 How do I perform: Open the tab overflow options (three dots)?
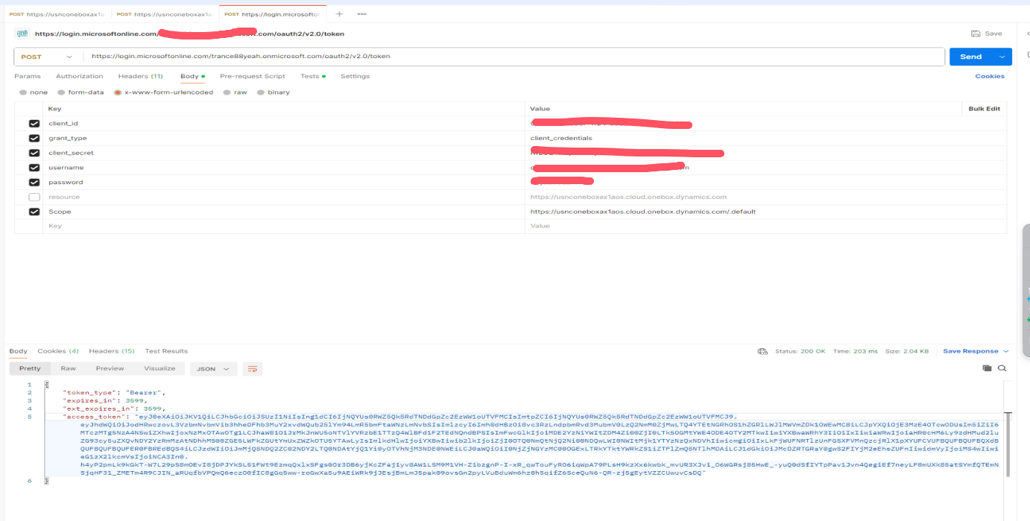pyautogui.click(x=361, y=14)
